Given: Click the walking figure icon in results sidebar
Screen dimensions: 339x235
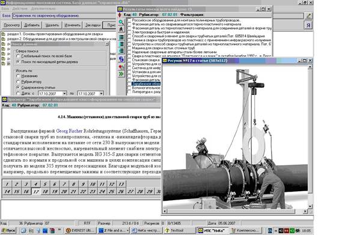Looking at the screenshot, I should [x=121, y=29].
